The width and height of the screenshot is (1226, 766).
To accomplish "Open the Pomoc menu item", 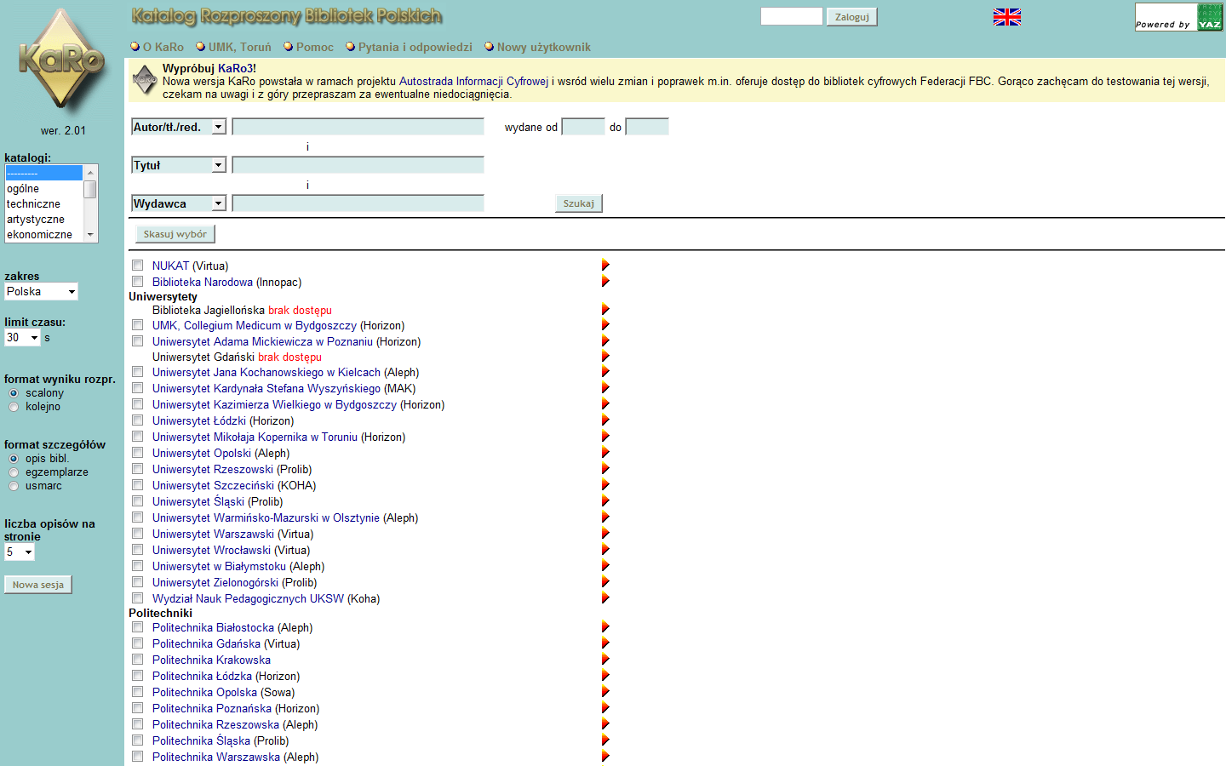I will pyautogui.click(x=315, y=47).
